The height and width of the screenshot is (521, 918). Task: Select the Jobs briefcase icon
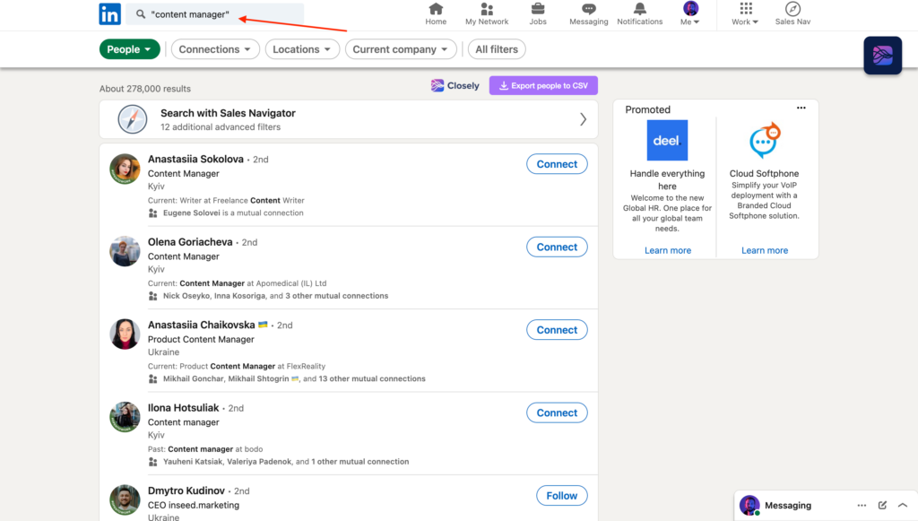(x=538, y=13)
